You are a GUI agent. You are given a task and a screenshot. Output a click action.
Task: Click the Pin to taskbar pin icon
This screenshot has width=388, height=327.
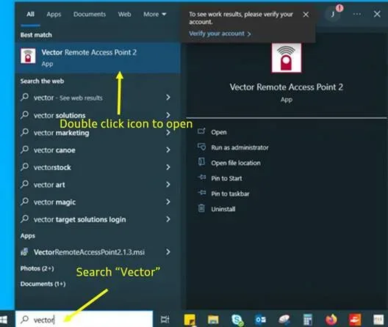click(x=201, y=193)
